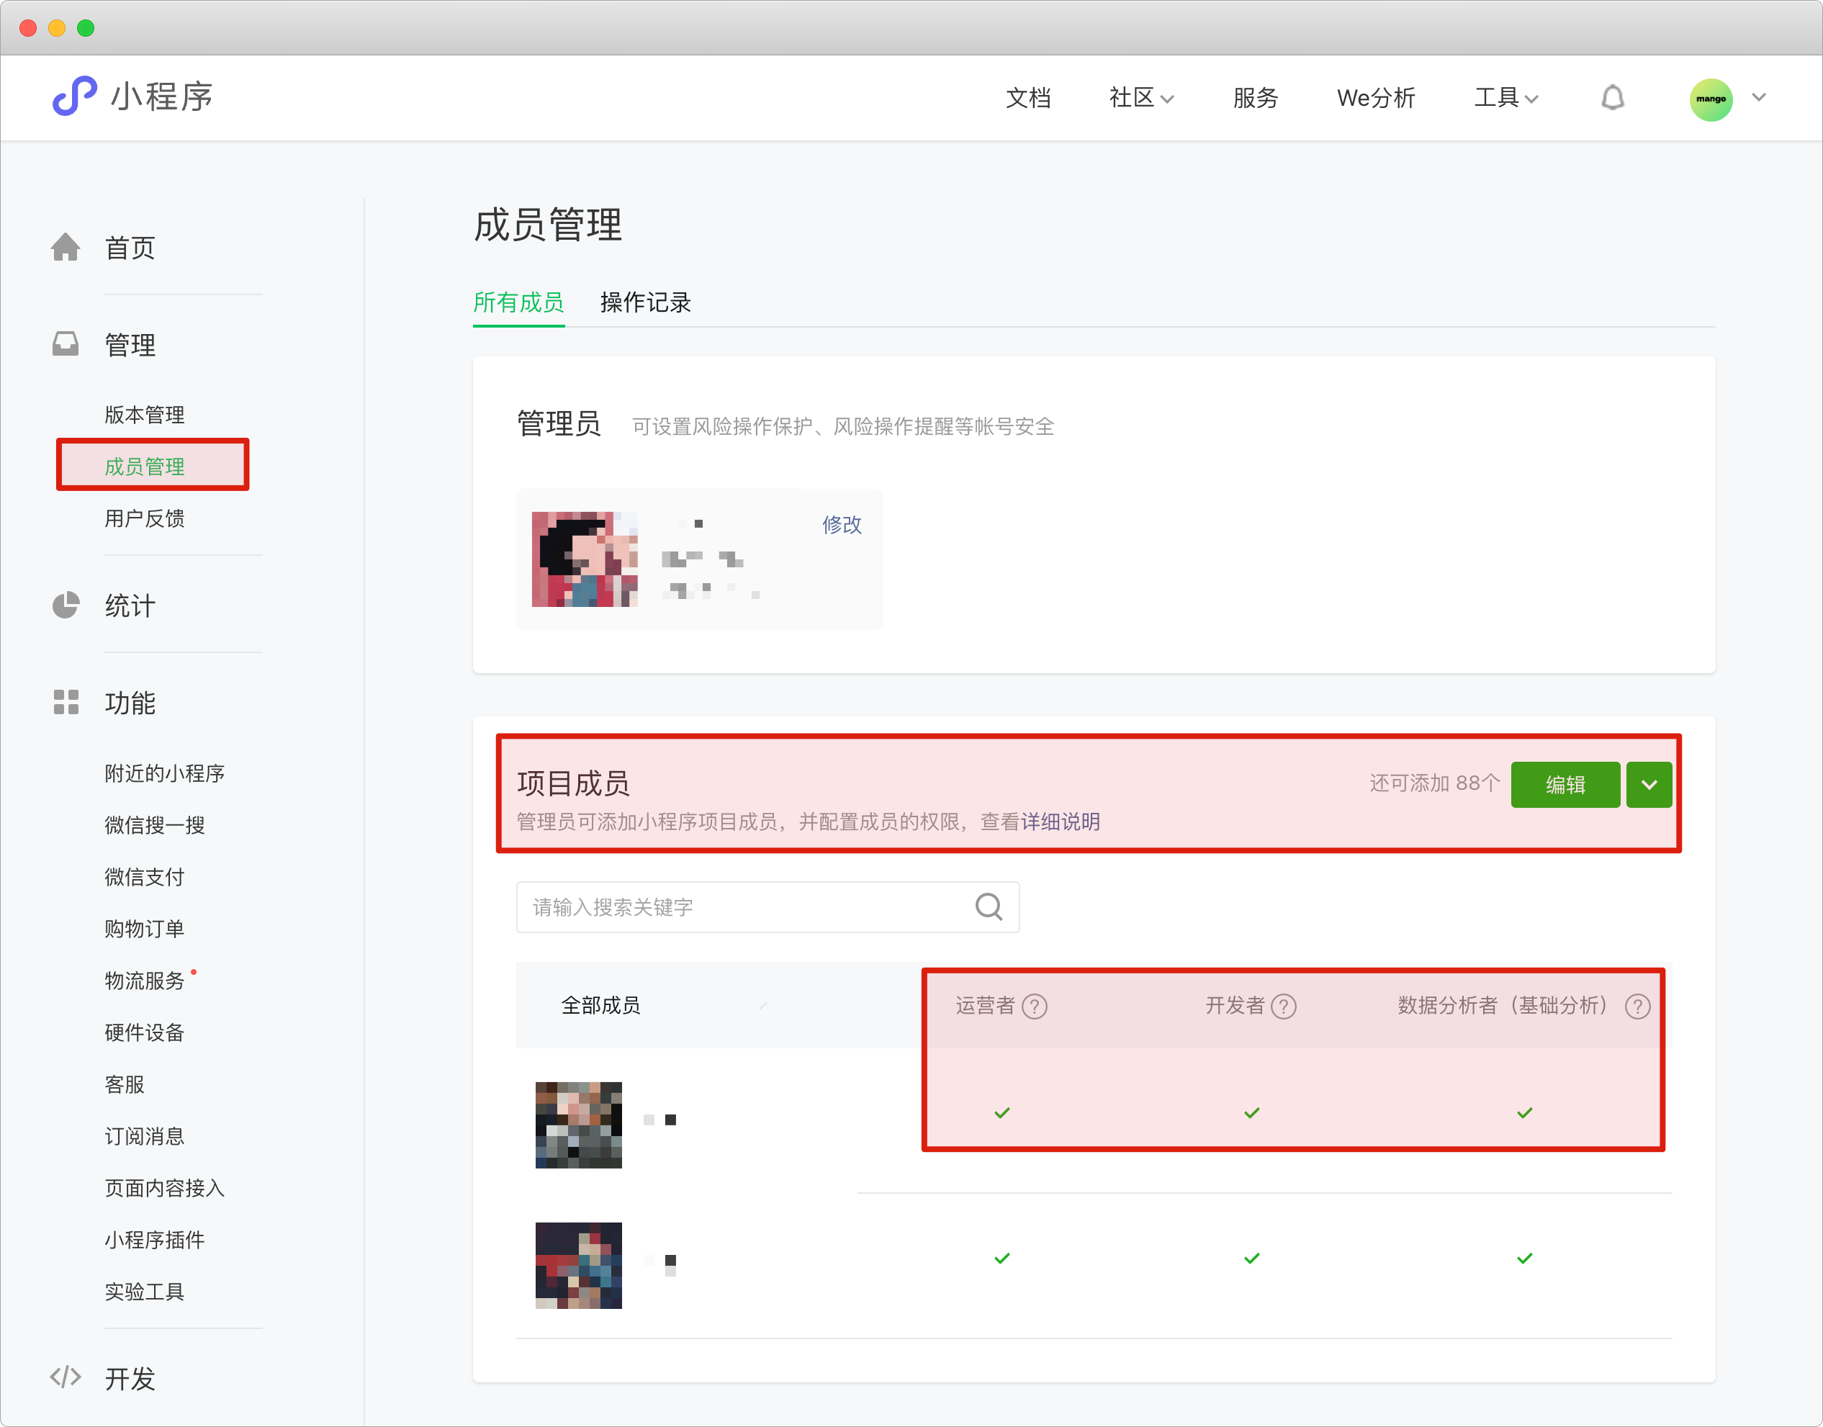The image size is (1823, 1427).
Task: Click the 开发 code icon
Action: pos(66,1377)
